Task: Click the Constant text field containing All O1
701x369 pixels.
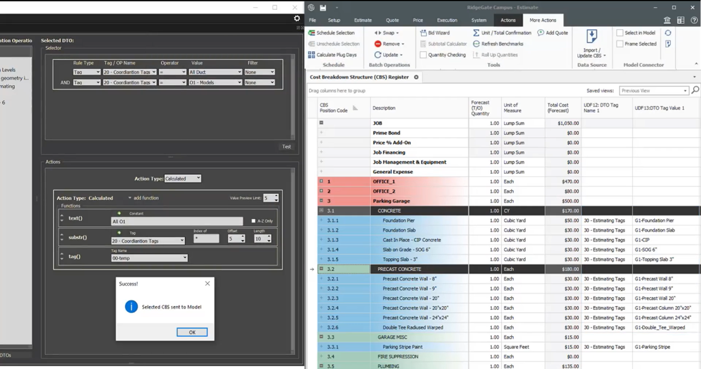Action: click(x=177, y=221)
